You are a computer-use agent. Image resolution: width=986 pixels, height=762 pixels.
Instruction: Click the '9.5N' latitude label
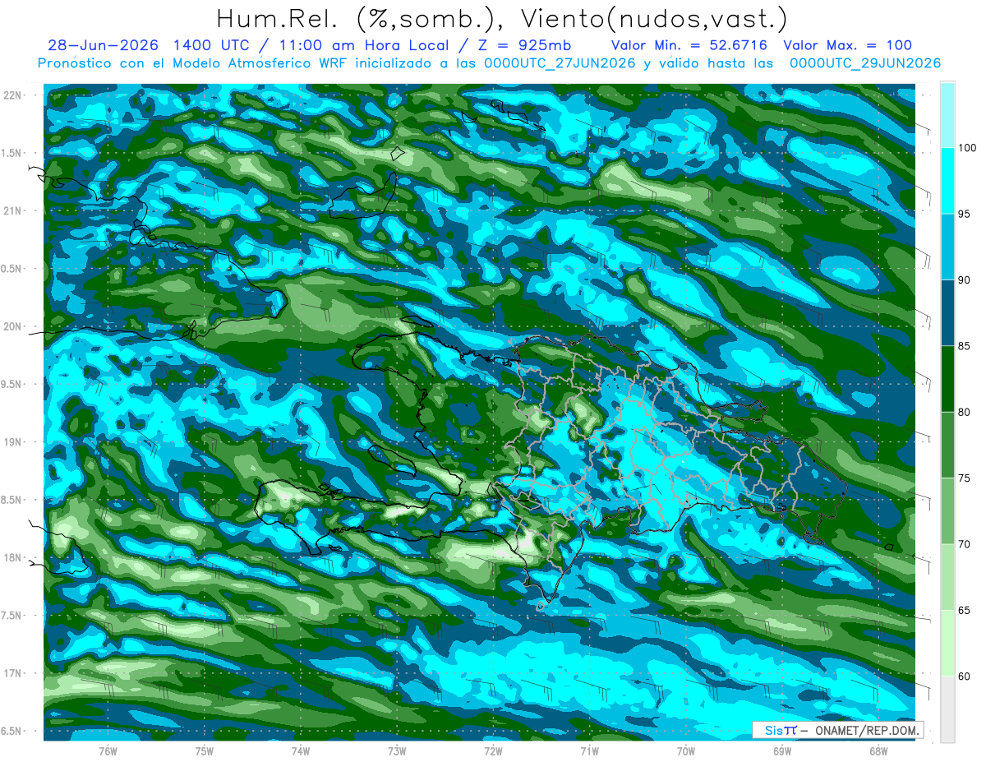(12, 384)
